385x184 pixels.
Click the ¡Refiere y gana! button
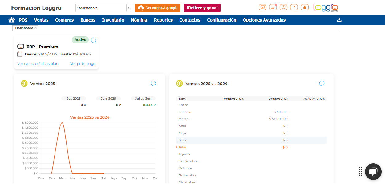point(202,8)
